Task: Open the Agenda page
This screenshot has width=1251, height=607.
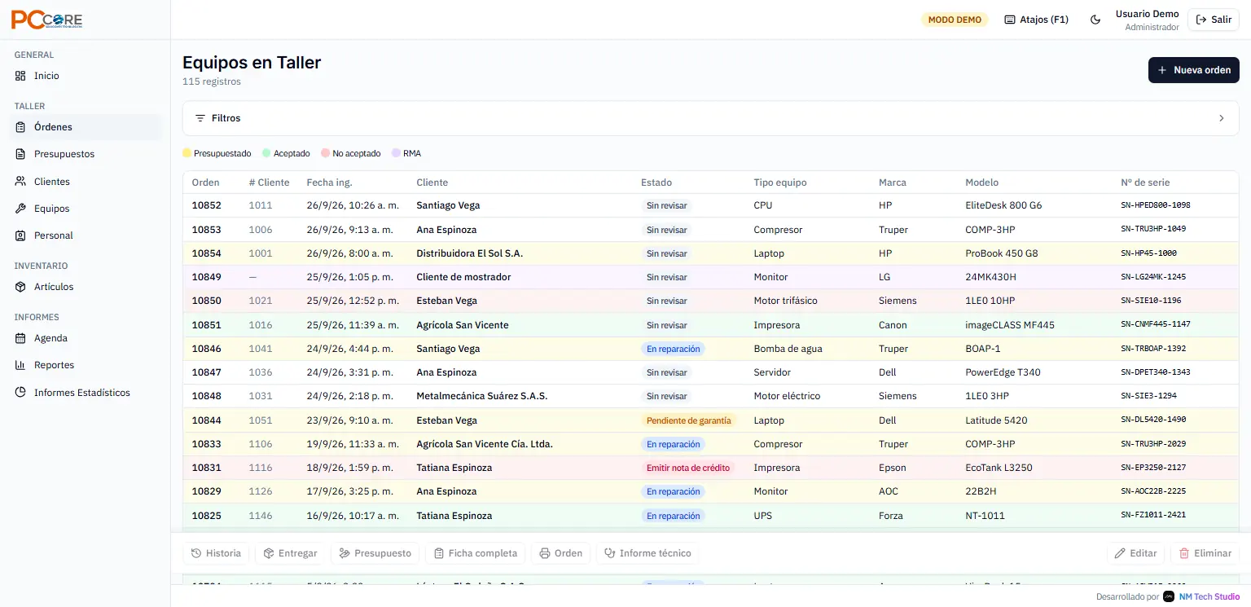Action: pos(85,338)
